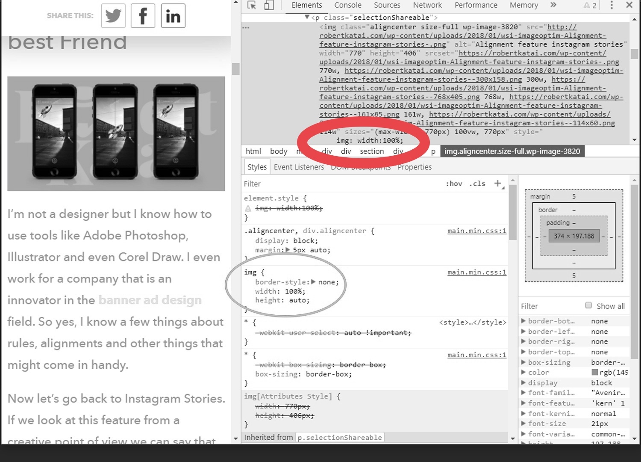Switch to the Console tab
641x462 pixels.
pos(347,5)
